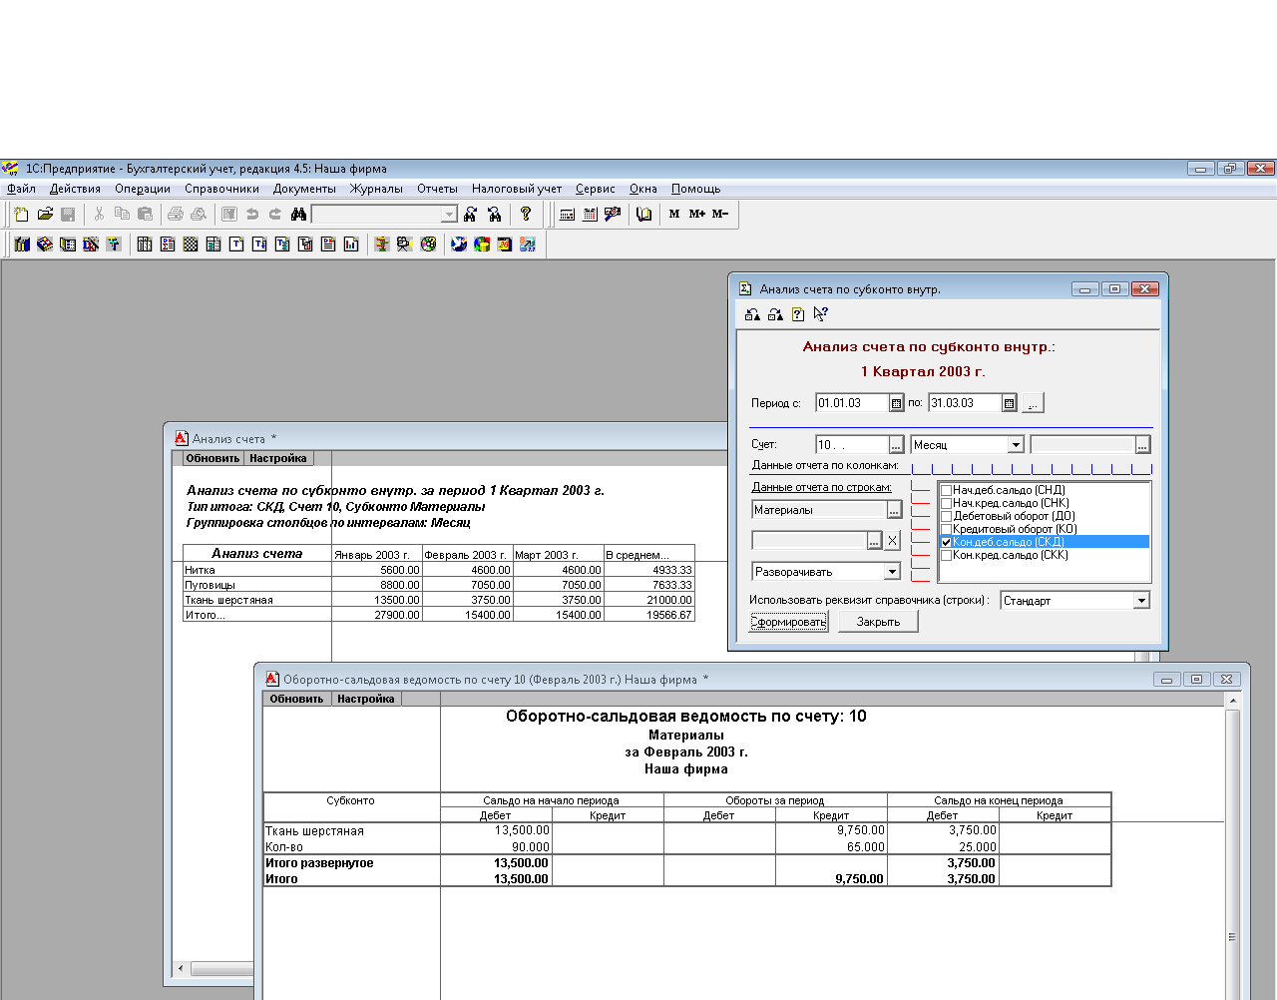Click the Print toolbar icon
The width and height of the screenshot is (1277, 1000).
pos(176,214)
